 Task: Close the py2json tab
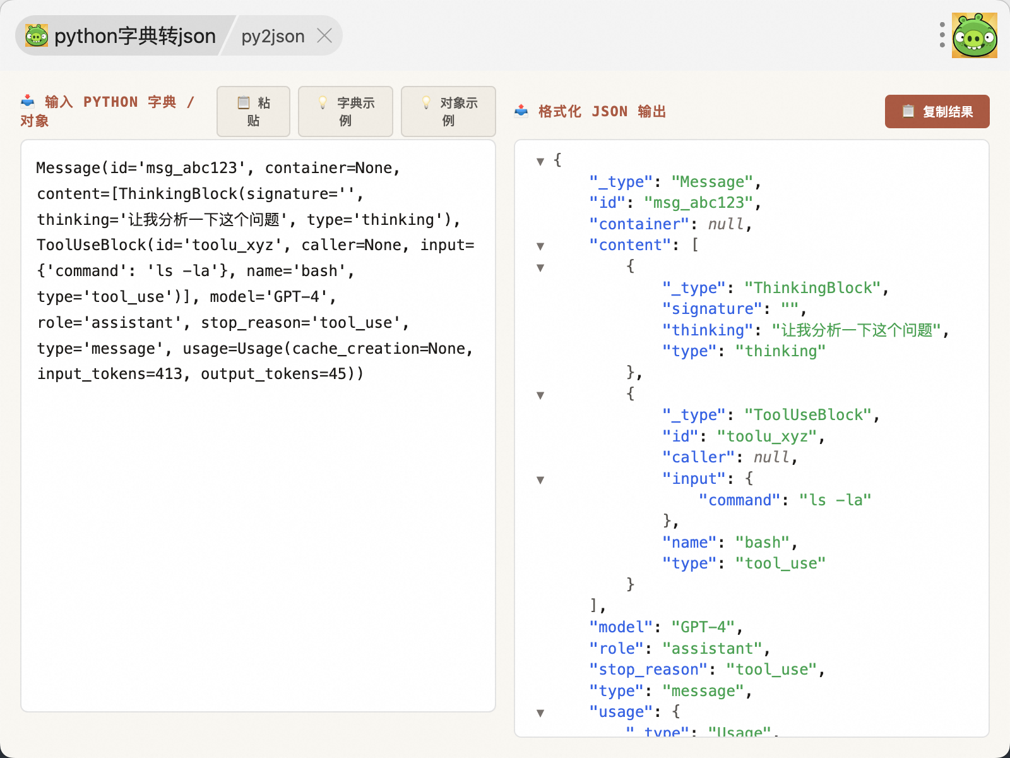(x=324, y=36)
